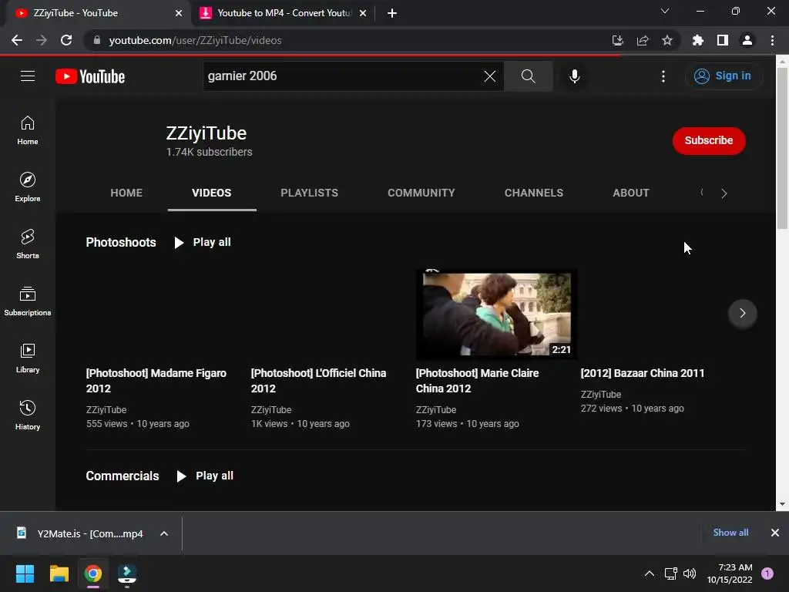
Task: Subscribe to ZZiyiTube channel
Action: pos(709,140)
